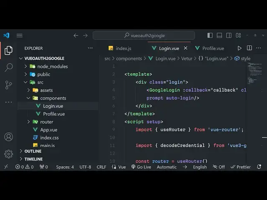Click 'Vetur' in the breadcrumb
Screen dimensions: 267x200
click(x=187, y=59)
